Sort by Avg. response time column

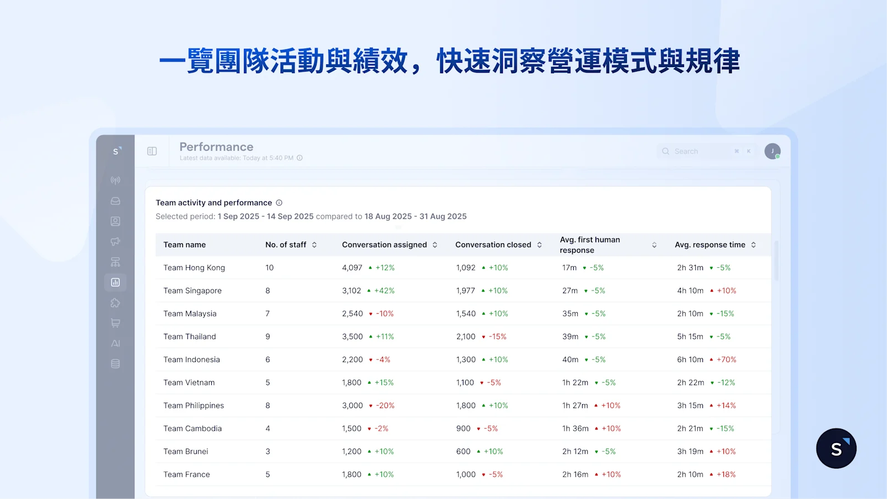[x=753, y=245]
